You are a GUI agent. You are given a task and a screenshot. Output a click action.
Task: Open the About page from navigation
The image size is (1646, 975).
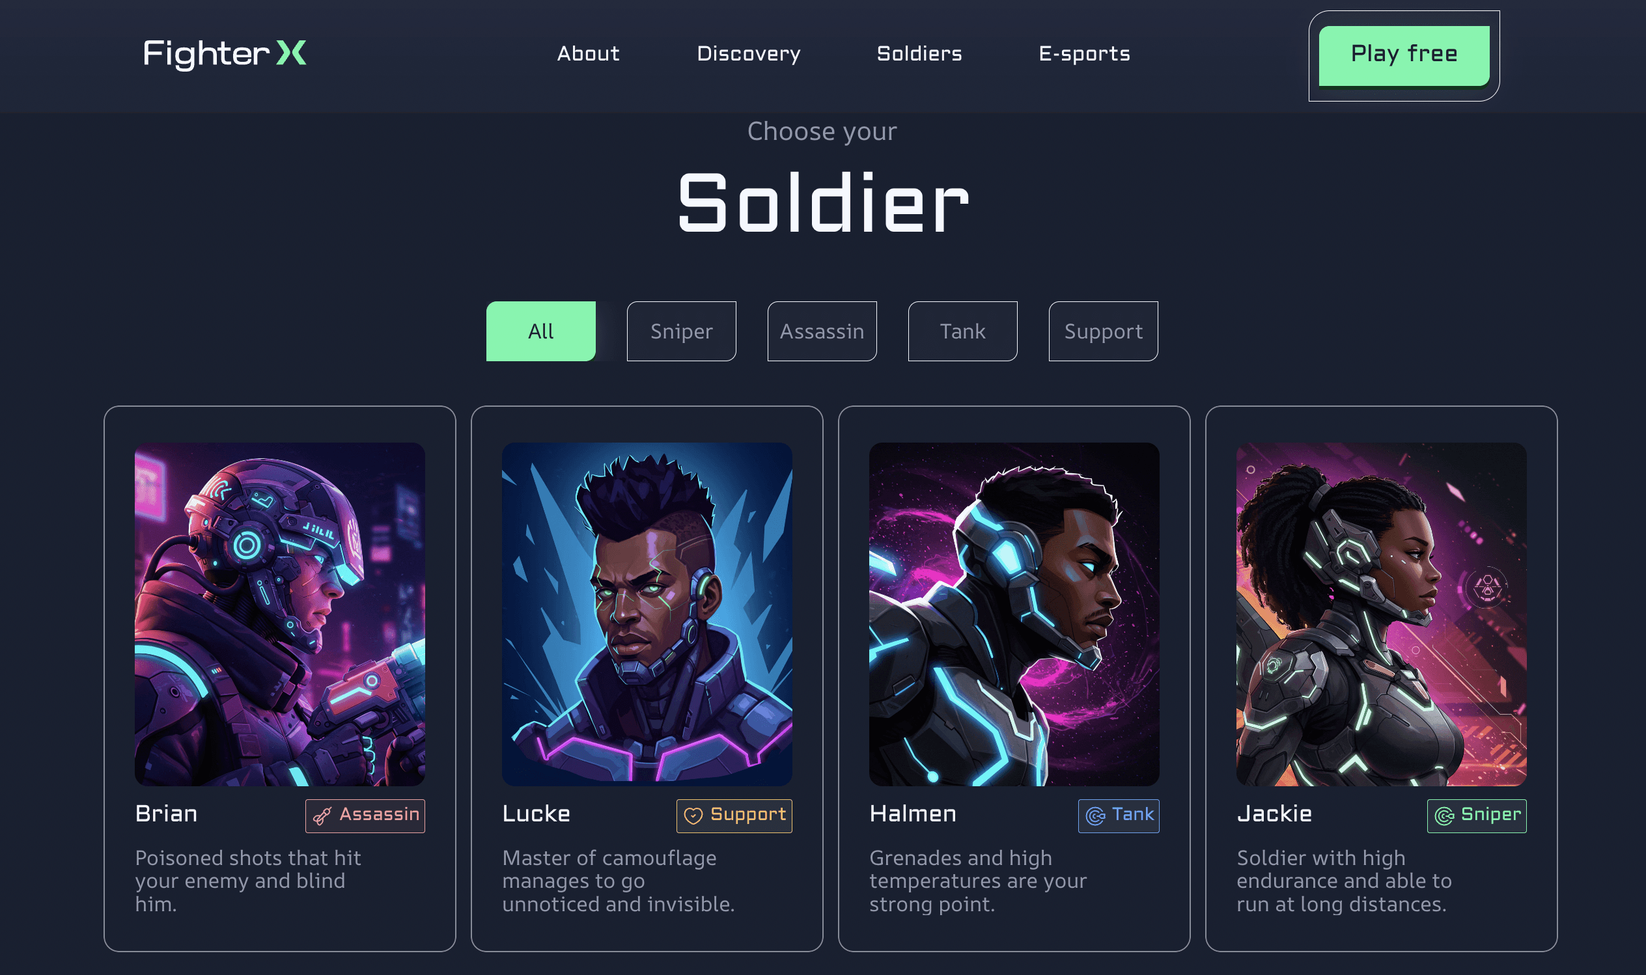coord(588,54)
